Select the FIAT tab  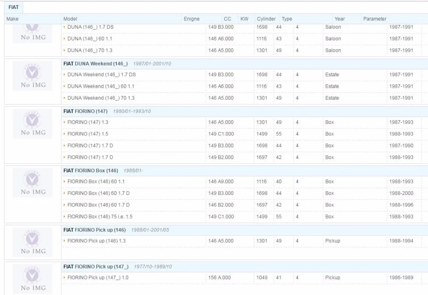(13, 7)
